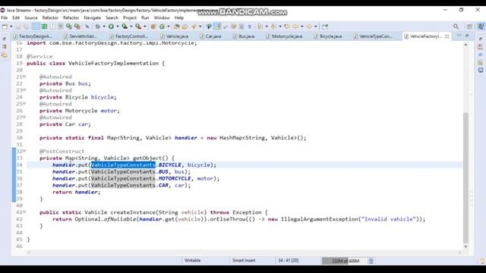Click 'createInstance' method name in line 41
Screen dimensions: 486x273
click(x=134, y=212)
